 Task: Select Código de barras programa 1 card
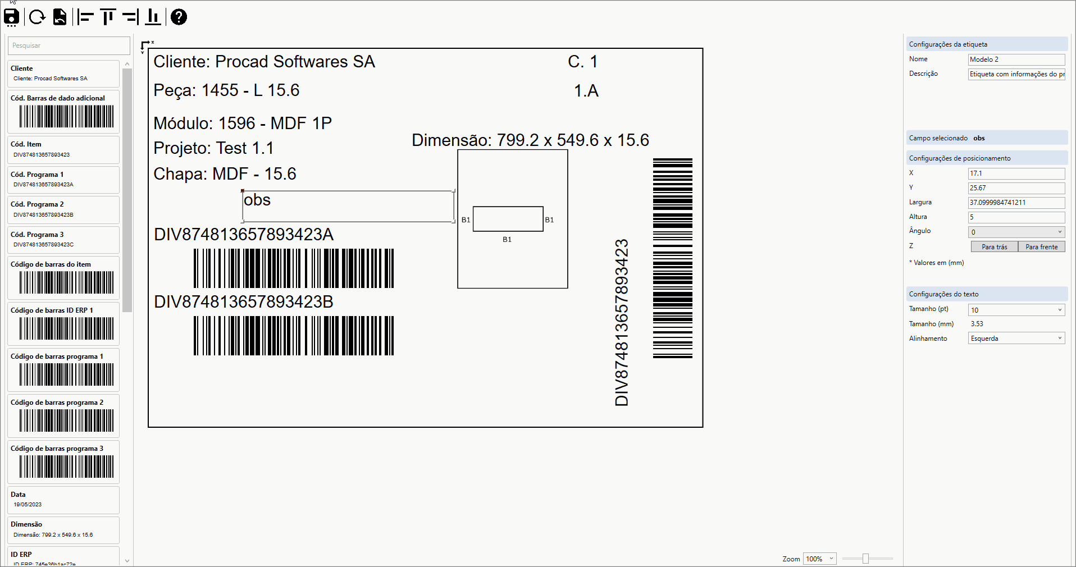tap(63, 370)
